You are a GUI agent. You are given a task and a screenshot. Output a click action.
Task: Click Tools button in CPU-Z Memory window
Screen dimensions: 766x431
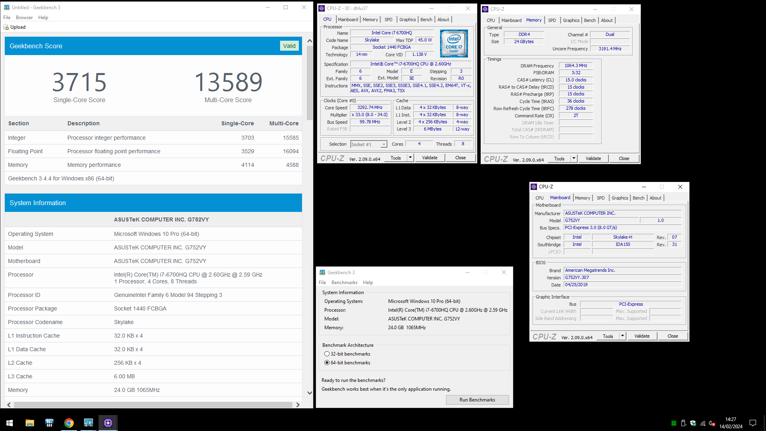coord(559,158)
